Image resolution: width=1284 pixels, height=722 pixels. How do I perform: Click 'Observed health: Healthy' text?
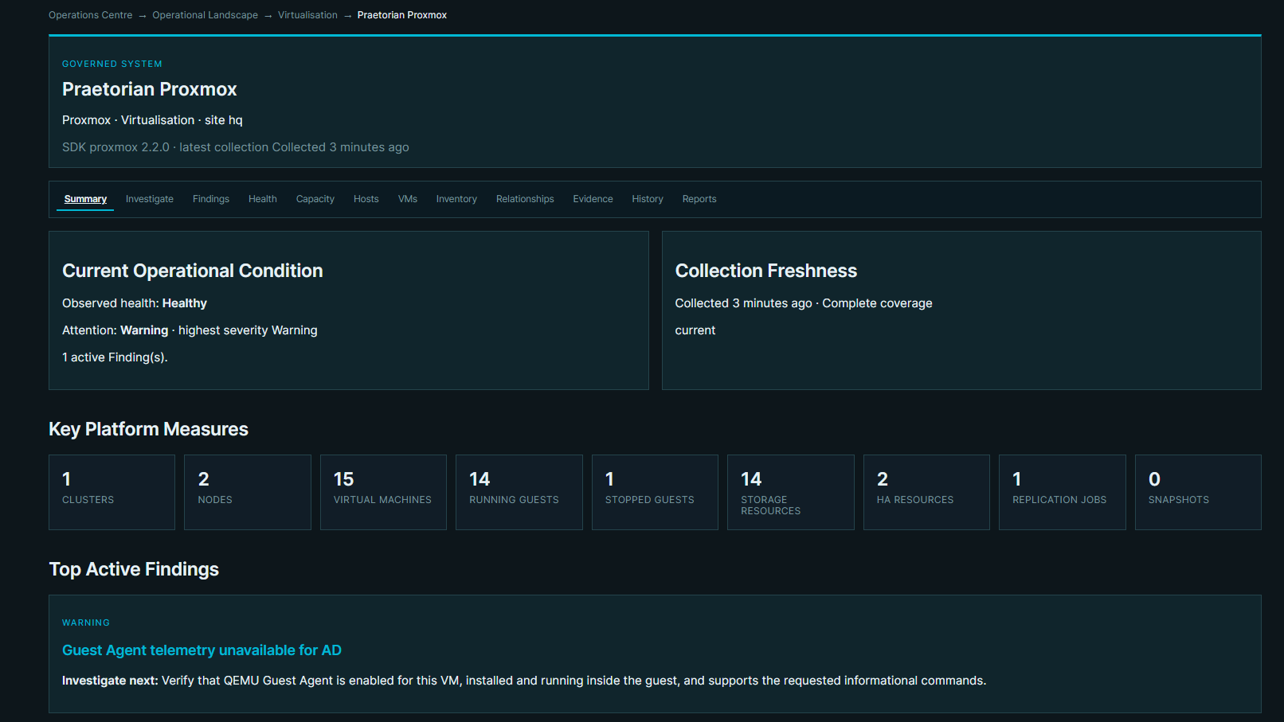tap(135, 303)
